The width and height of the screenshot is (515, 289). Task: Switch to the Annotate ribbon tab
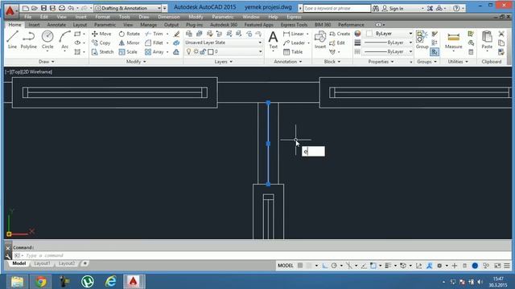56,25
